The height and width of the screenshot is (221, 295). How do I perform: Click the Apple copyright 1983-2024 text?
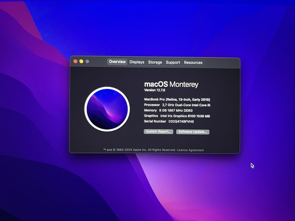pyautogui.click(x=139, y=150)
